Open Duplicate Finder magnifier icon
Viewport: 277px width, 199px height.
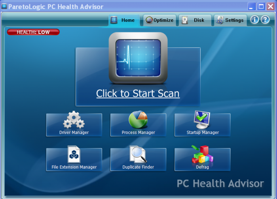coord(138,154)
